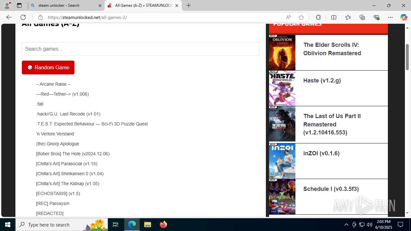Image resolution: width=411 pixels, height=231 pixels.
Task: Open a new tab with plus icon
Action: point(188,5)
